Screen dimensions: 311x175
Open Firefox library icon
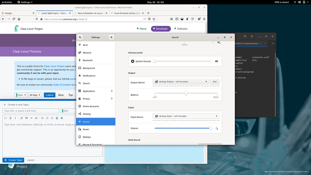click(x=172, y=19)
